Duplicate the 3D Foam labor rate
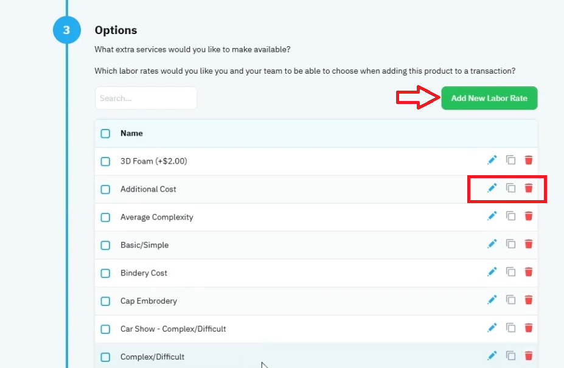The height and width of the screenshot is (368, 564). [511, 160]
